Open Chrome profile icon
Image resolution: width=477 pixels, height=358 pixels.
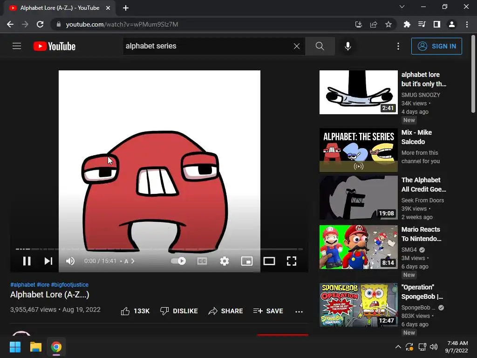click(x=452, y=24)
